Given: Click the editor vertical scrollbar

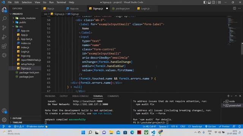Looking at the screenshot, I should [242, 49].
